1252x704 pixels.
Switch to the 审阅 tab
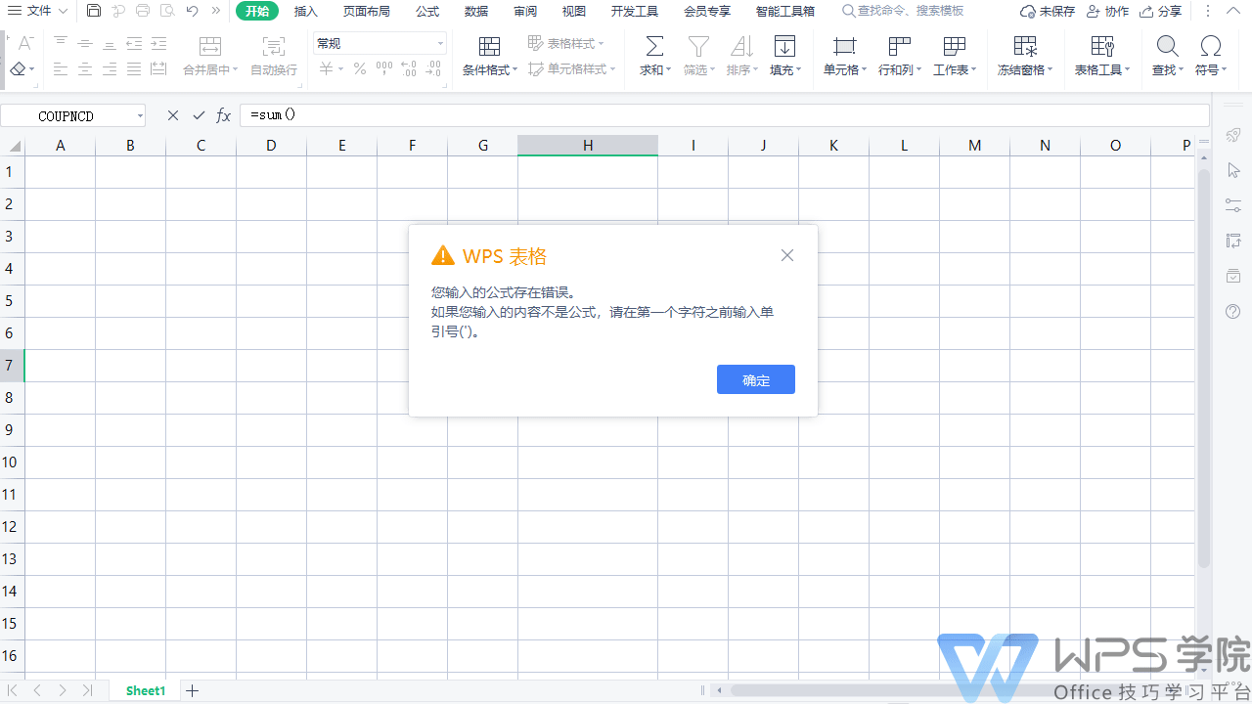pyautogui.click(x=525, y=12)
